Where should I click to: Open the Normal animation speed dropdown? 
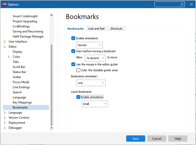[x=89, y=45]
